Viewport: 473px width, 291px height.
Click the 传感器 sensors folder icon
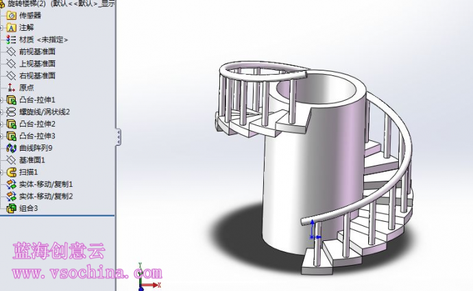[x=12, y=15]
